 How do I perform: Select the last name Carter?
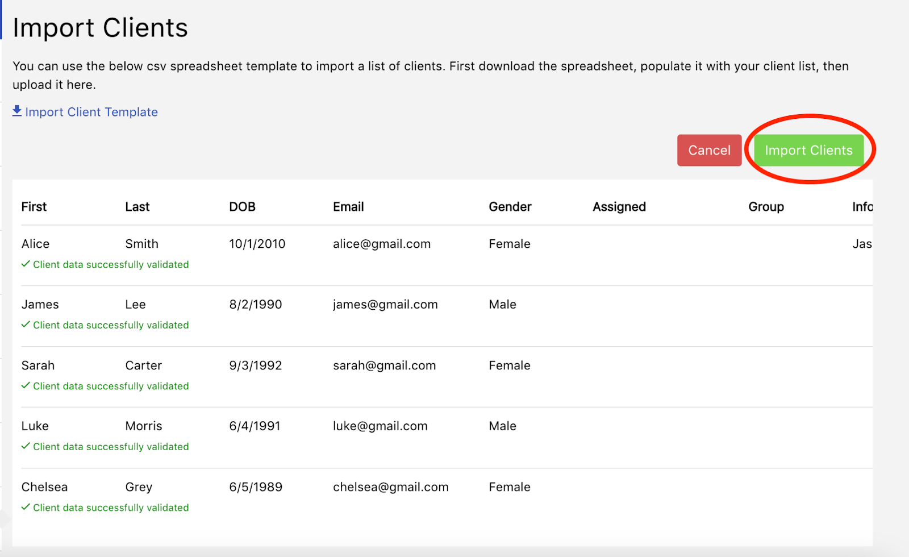click(x=143, y=365)
